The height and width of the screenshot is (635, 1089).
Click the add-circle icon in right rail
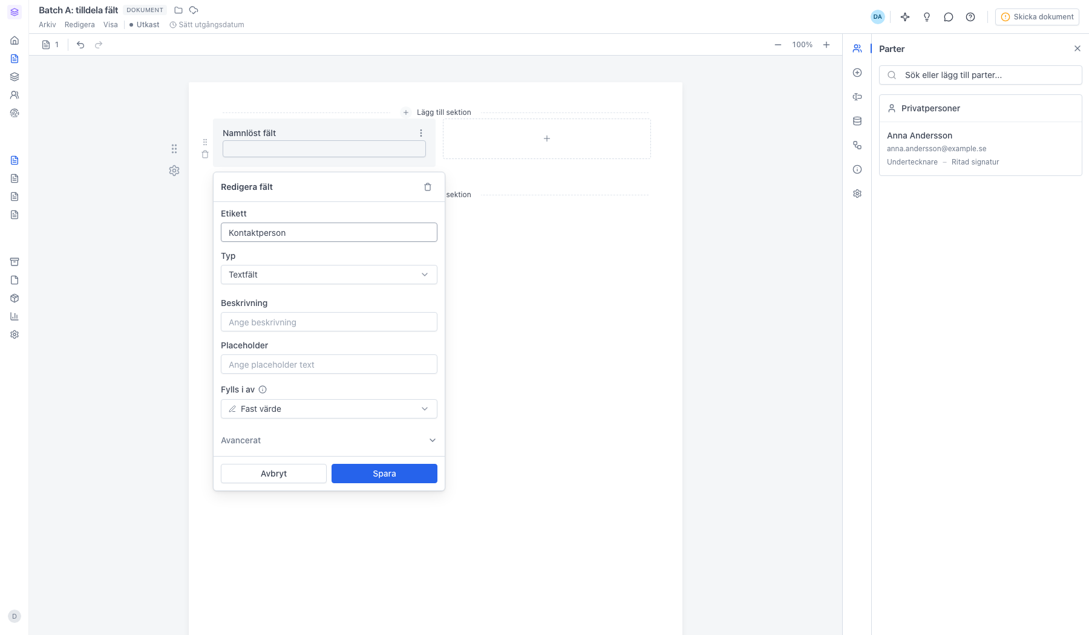pyautogui.click(x=857, y=73)
